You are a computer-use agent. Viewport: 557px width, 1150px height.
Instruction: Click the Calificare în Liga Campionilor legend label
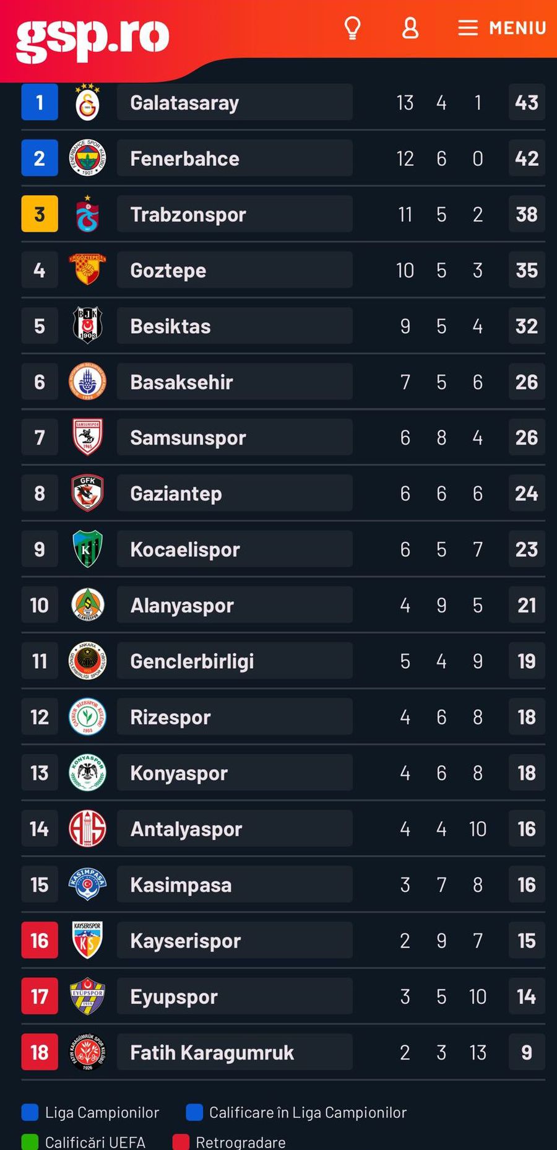pos(308,1112)
